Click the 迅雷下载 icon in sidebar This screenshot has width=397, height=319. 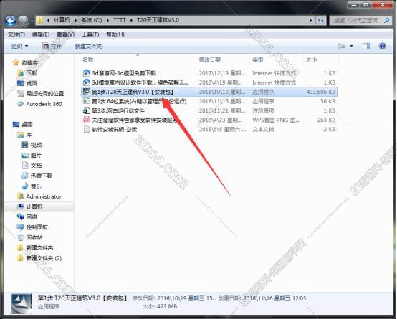pos(25,176)
